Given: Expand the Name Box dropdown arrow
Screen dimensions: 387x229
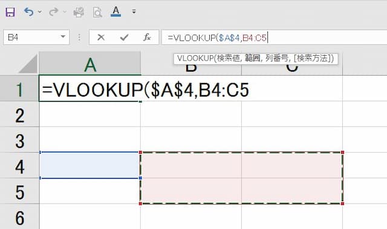Looking at the screenshot, I should [x=63, y=37].
